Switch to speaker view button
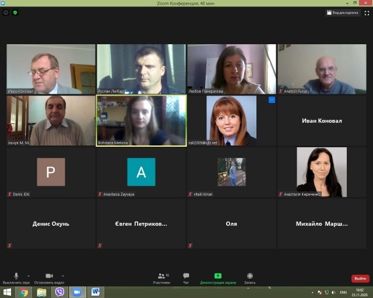373x298 pixels. [343, 13]
